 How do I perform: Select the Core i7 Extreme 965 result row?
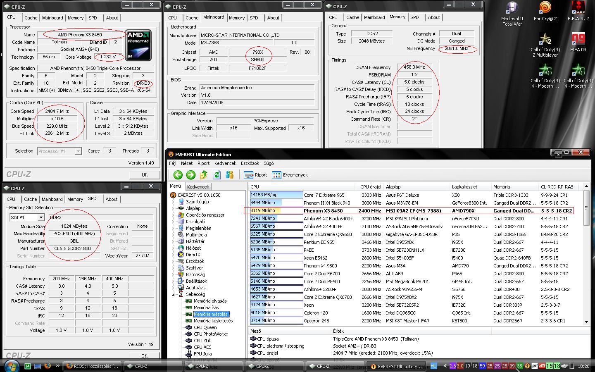coord(415,195)
